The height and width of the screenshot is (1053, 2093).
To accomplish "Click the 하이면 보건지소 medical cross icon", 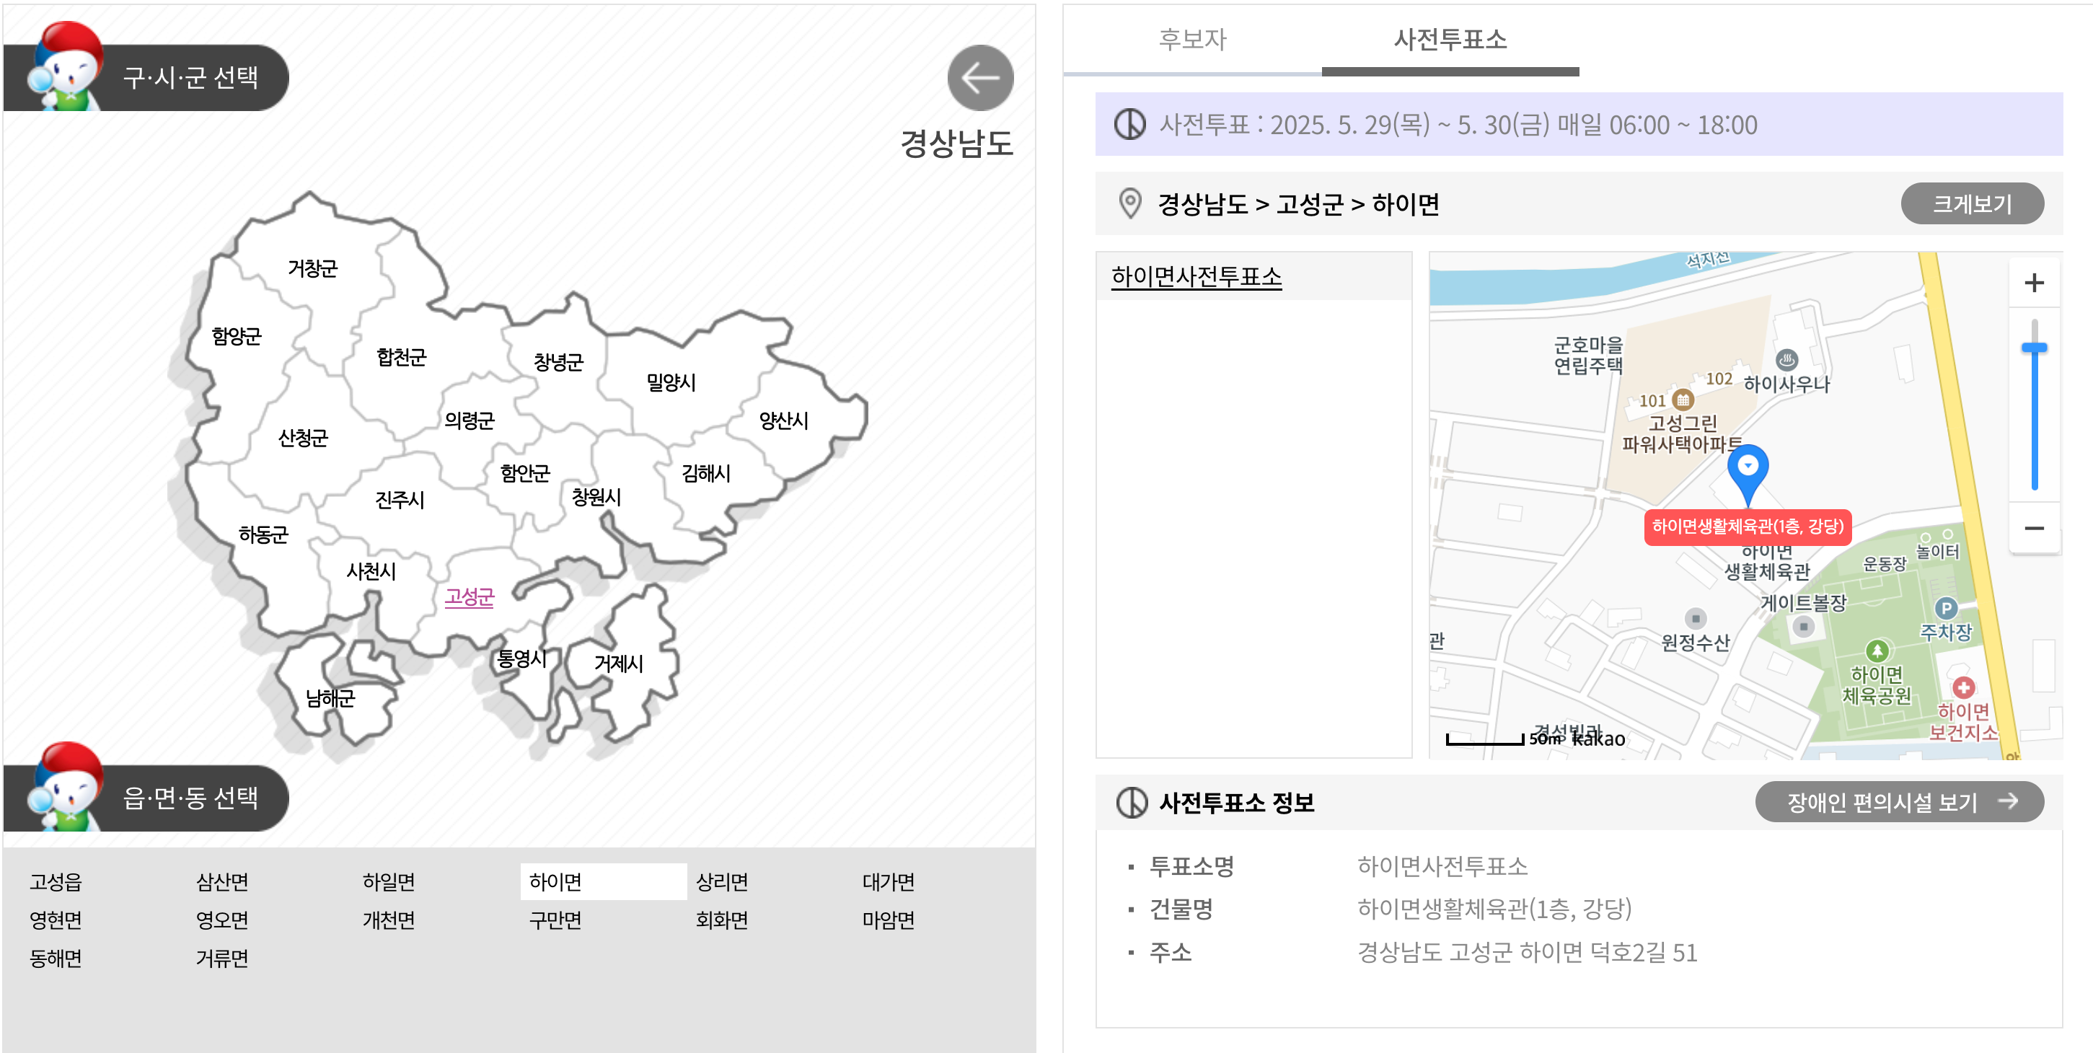I will [x=1963, y=687].
